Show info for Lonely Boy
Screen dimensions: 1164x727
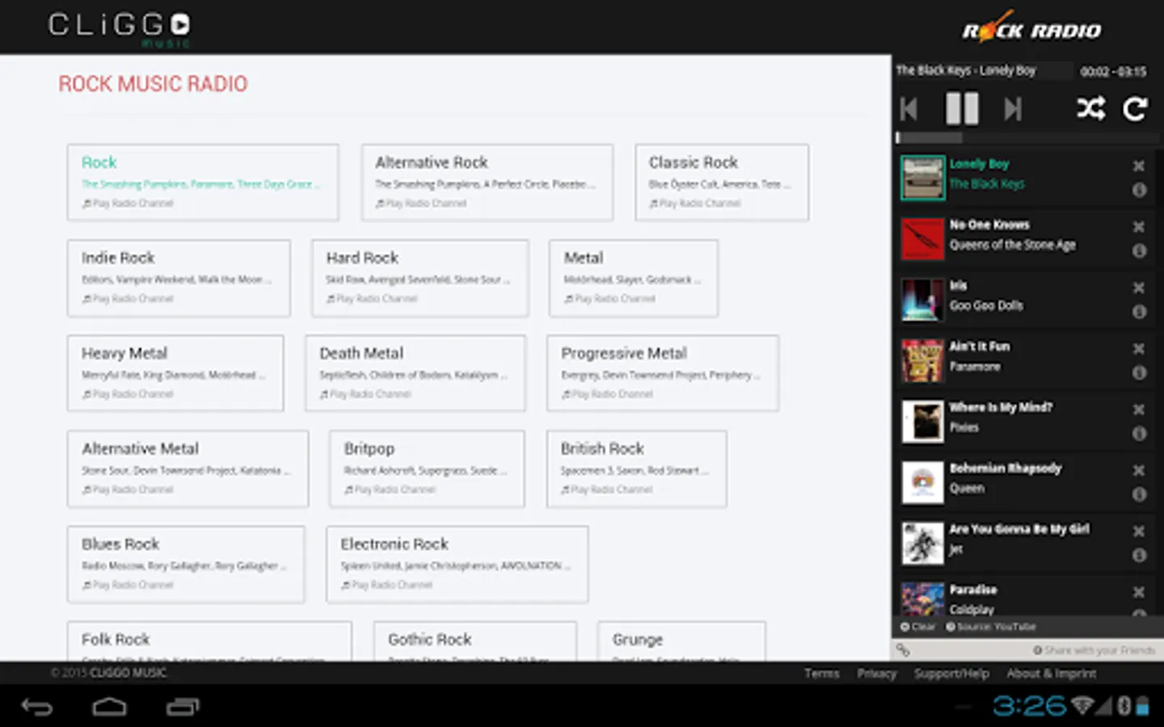tap(1139, 190)
